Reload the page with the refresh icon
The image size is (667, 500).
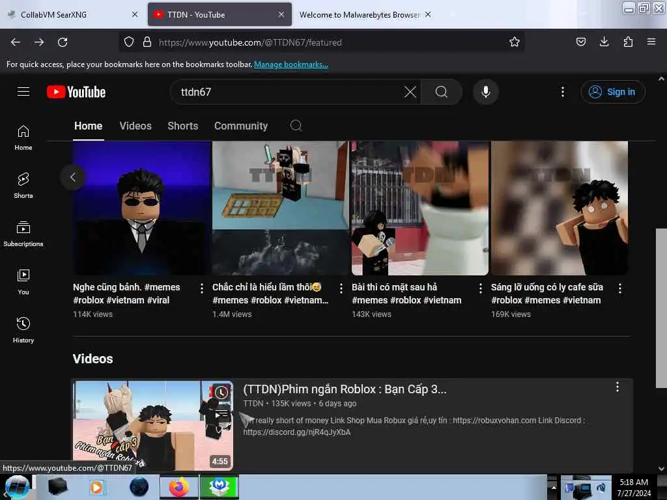(x=63, y=42)
